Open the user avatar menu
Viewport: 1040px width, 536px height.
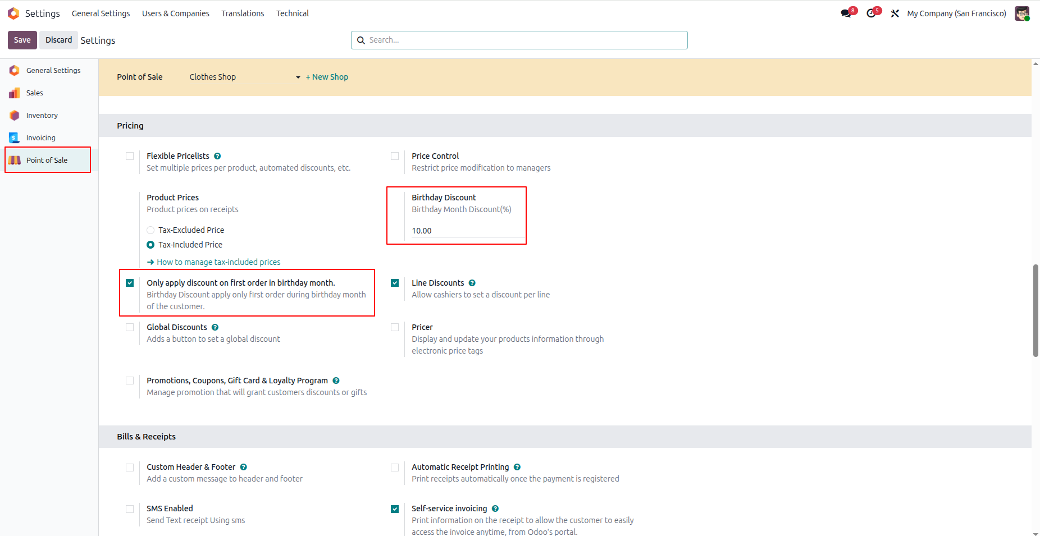(1022, 13)
